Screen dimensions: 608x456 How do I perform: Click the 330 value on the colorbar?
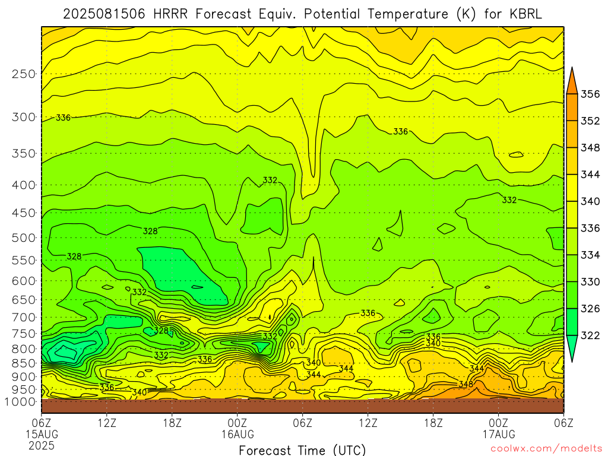tap(590, 282)
